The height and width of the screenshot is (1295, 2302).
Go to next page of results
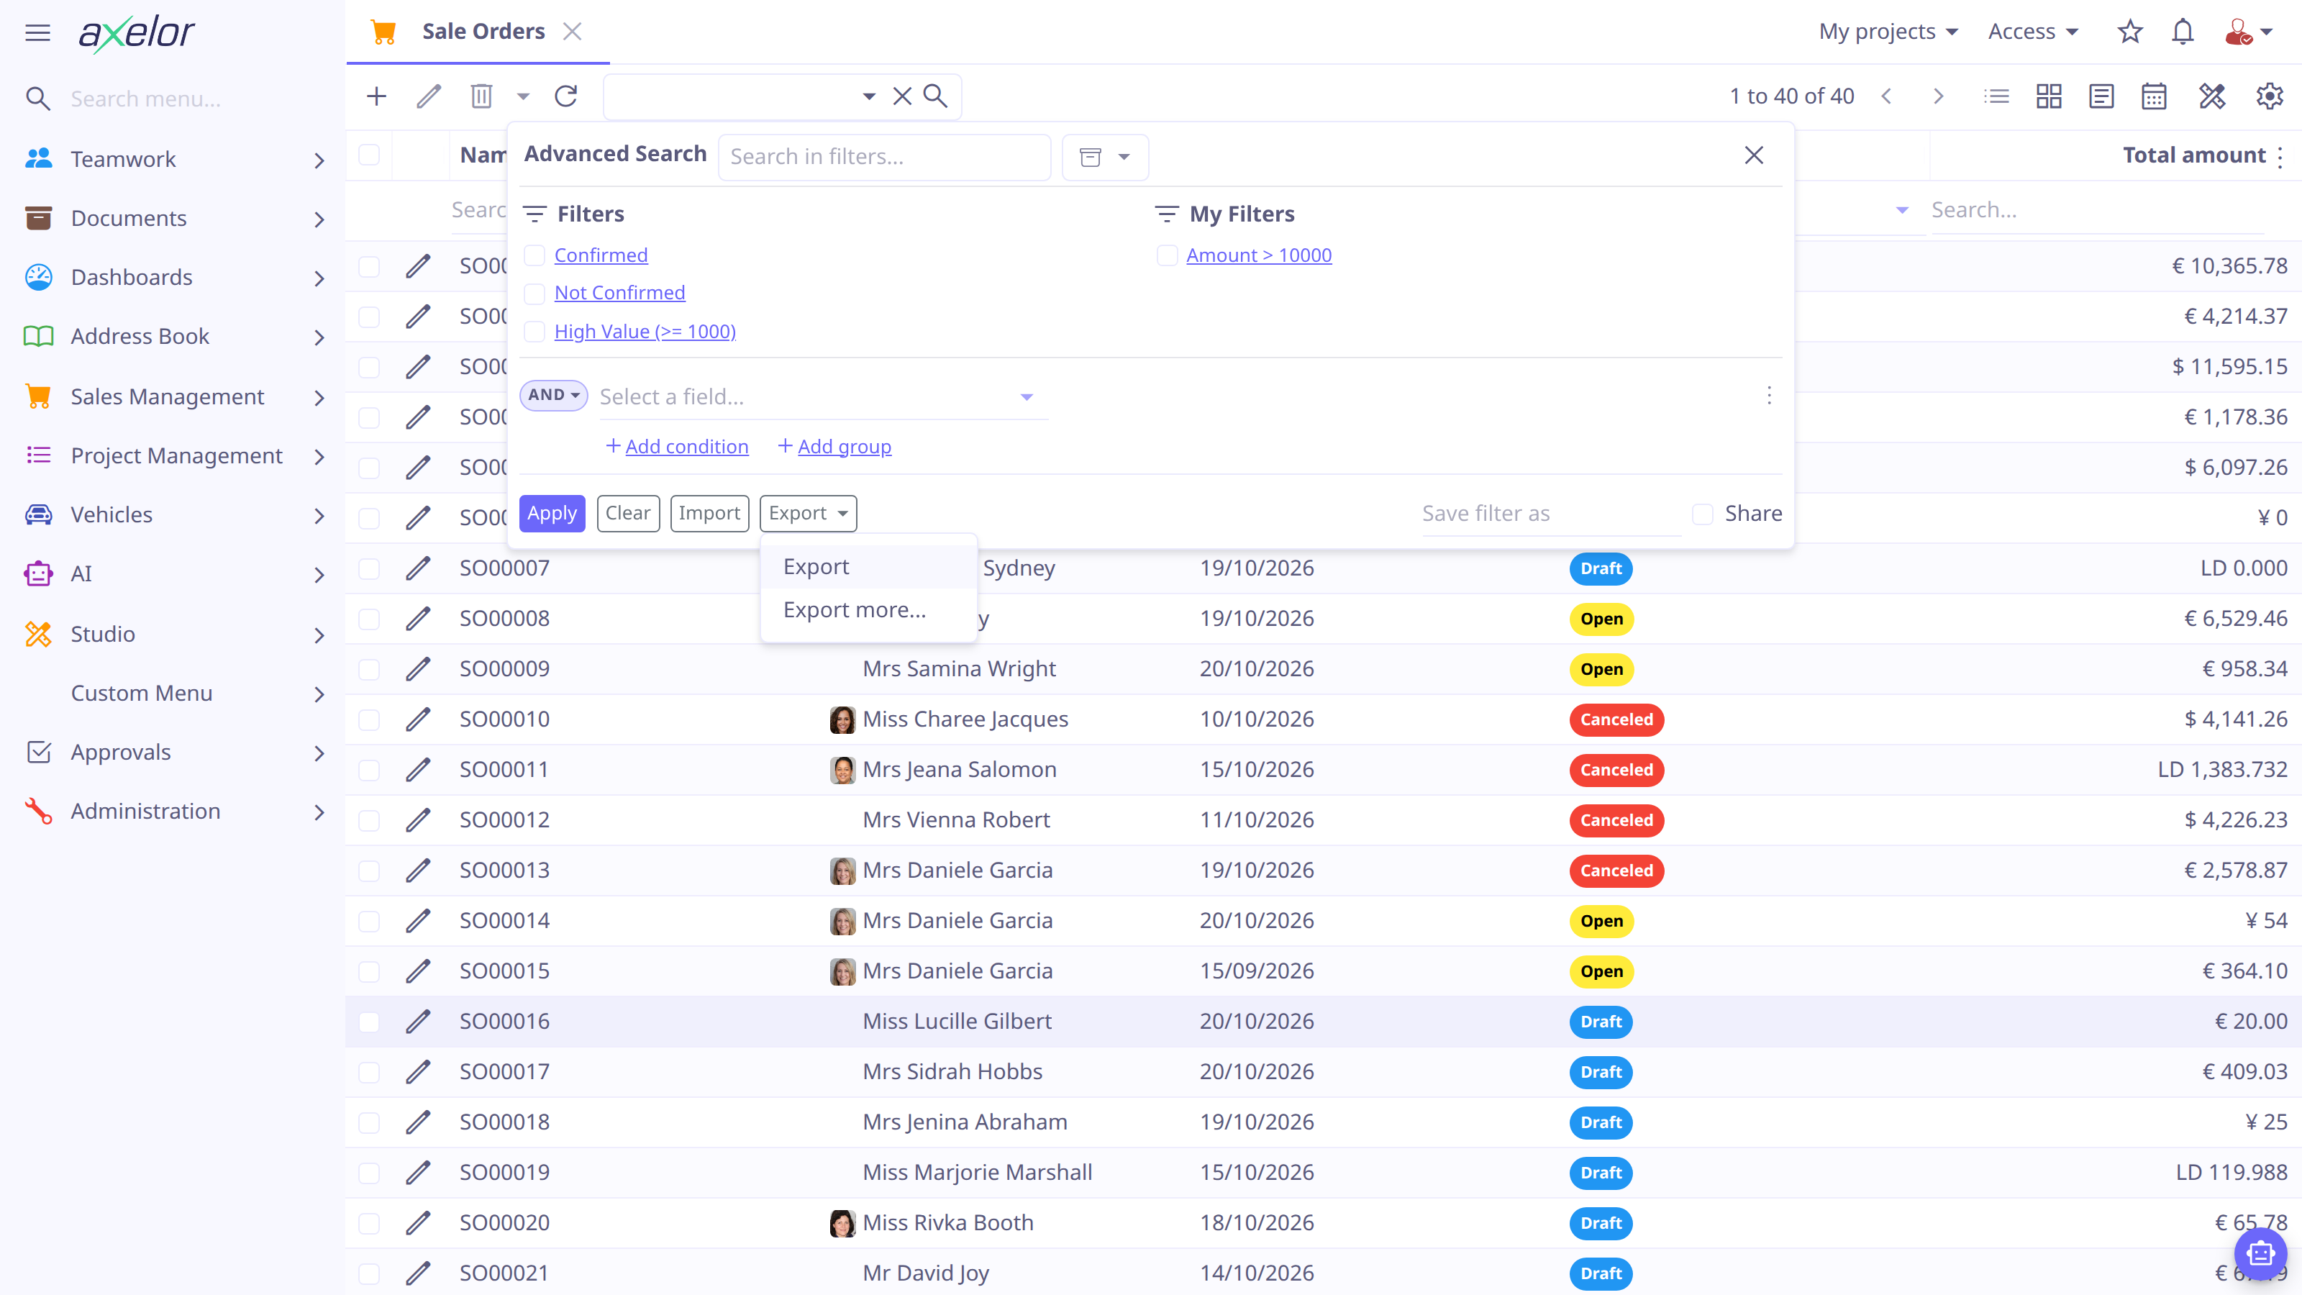pyautogui.click(x=1938, y=96)
